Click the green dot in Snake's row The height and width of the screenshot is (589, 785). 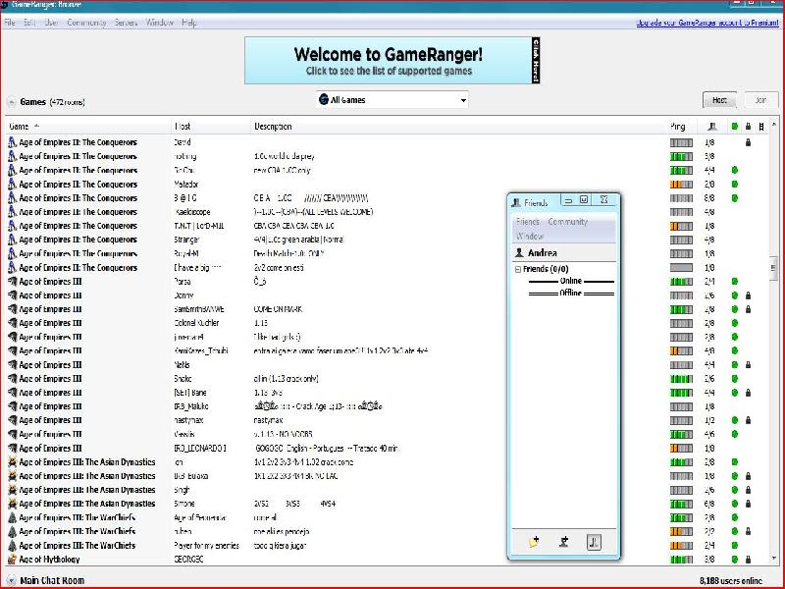coord(734,379)
